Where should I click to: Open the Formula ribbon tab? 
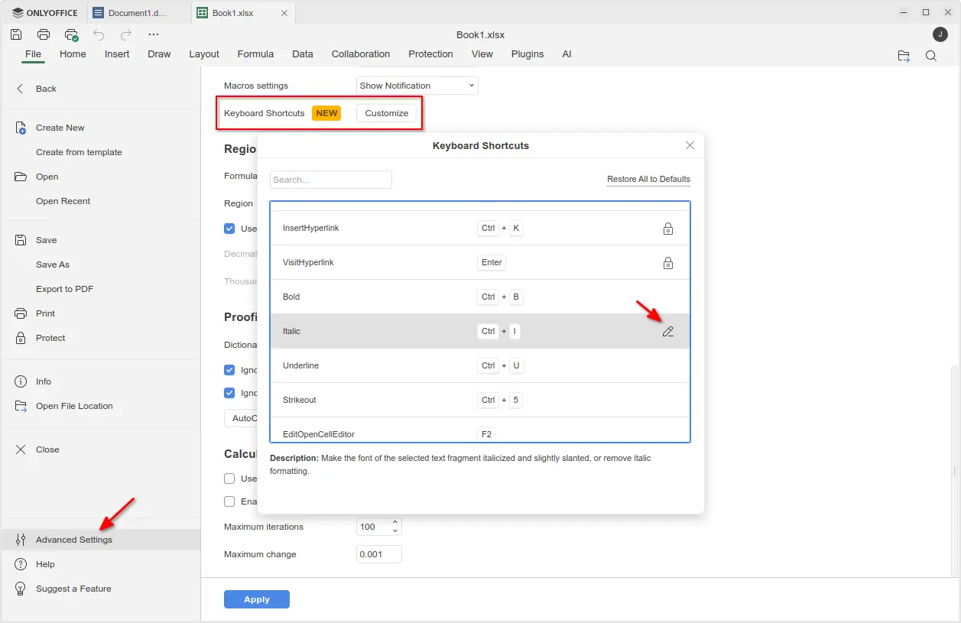pos(255,54)
